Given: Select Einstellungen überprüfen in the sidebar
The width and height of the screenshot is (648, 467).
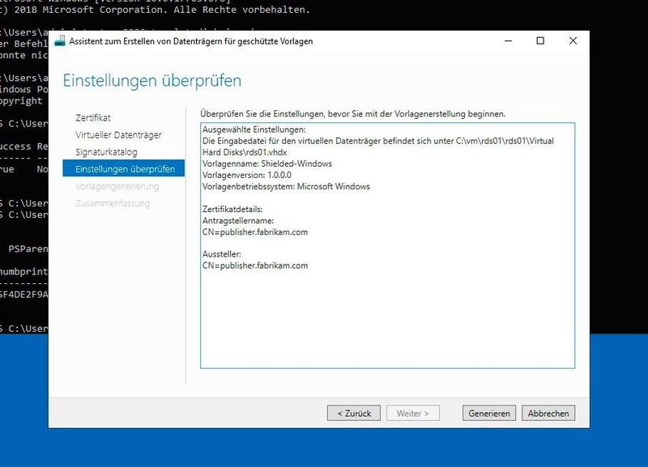Looking at the screenshot, I should [x=124, y=168].
